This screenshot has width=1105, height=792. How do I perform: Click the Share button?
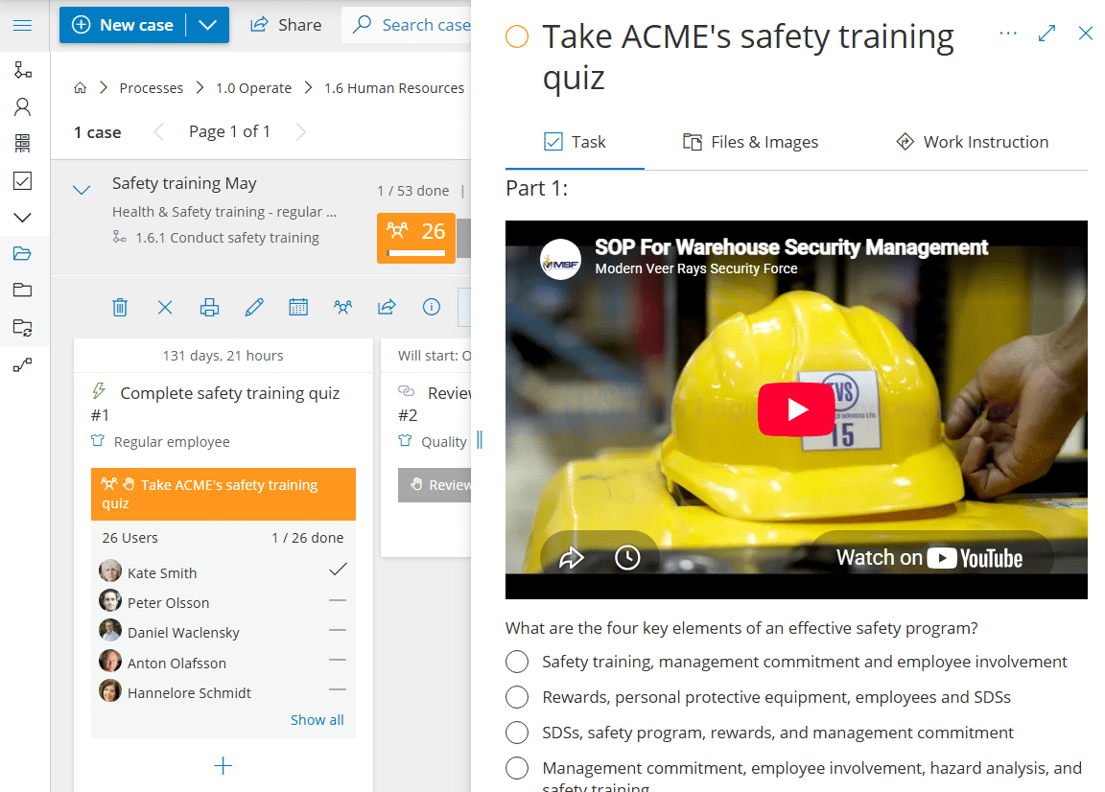coord(286,25)
